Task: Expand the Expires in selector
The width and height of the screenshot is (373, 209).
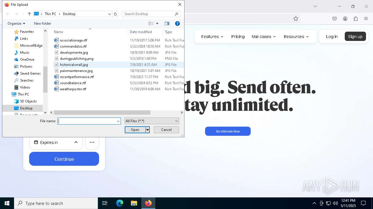Action: click(x=56, y=143)
